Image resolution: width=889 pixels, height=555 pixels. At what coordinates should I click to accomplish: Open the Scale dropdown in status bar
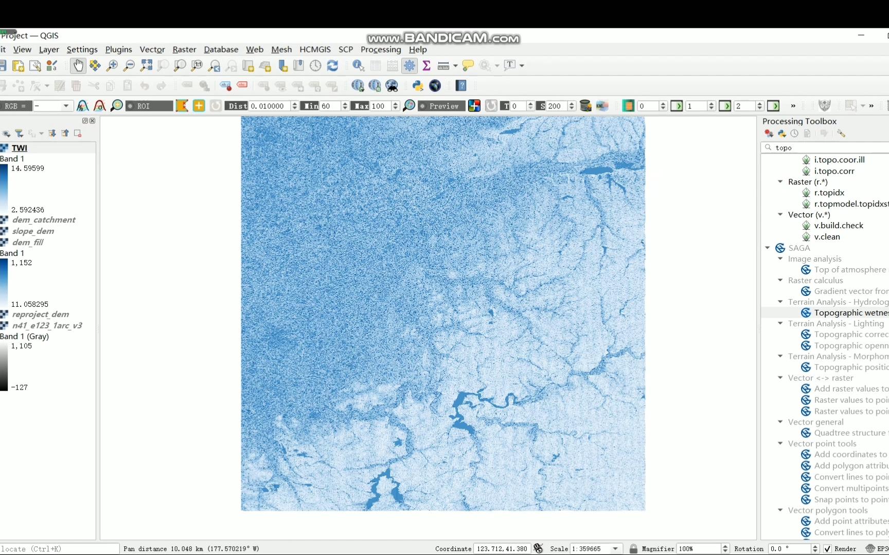tap(615, 549)
